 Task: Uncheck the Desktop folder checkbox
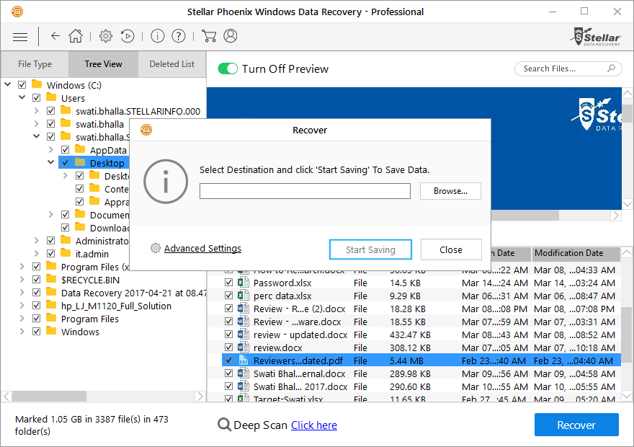(x=66, y=163)
